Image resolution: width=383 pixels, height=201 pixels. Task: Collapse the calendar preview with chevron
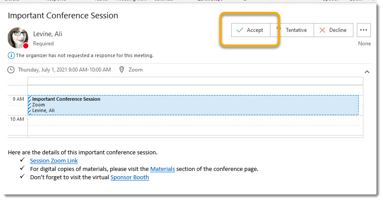pyautogui.click(x=367, y=72)
